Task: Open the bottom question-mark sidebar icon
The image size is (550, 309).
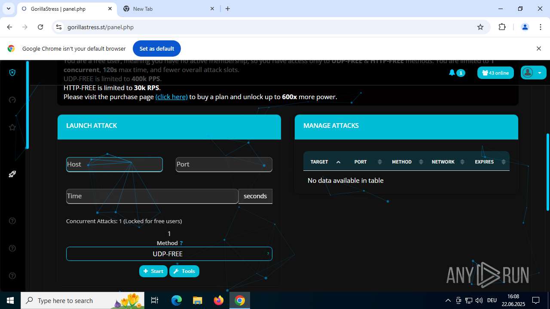Action: 12,276
